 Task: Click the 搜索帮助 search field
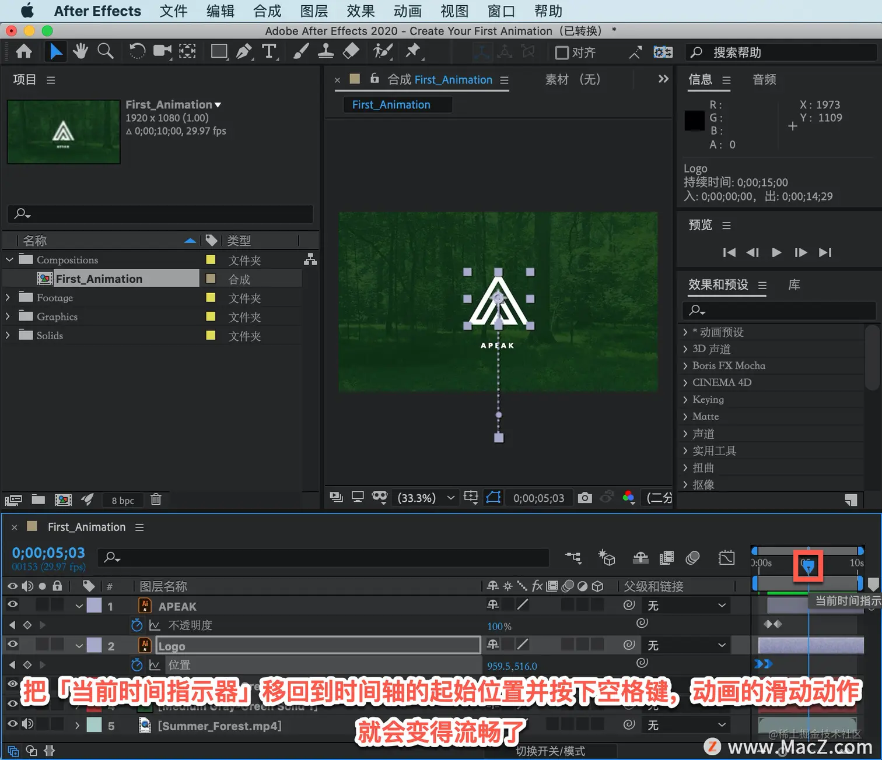click(781, 53)
